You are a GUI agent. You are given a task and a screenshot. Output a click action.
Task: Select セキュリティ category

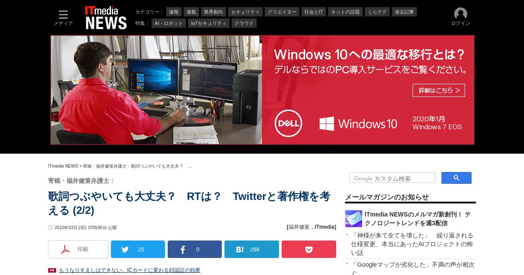coord(245,12)
